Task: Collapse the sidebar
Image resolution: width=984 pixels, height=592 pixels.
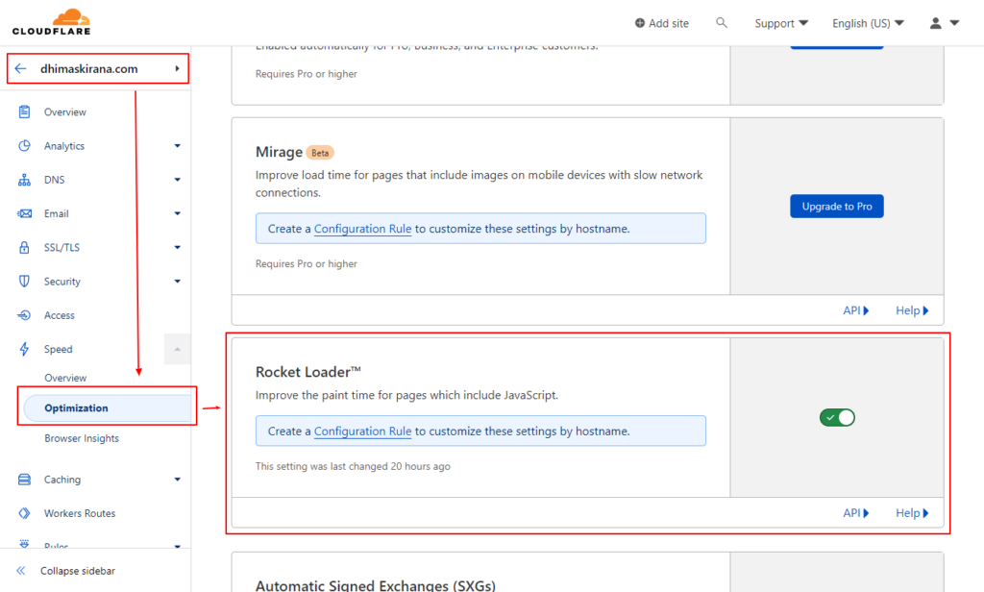Action: (77, 571)
